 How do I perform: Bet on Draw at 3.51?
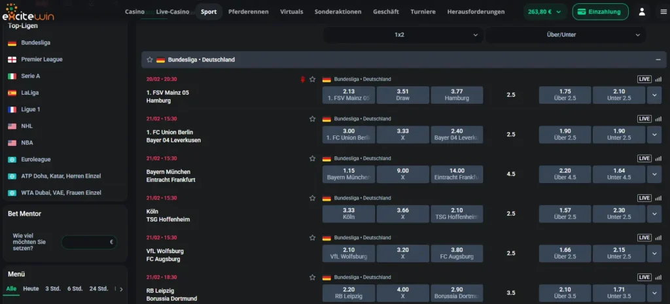(403, 95)
